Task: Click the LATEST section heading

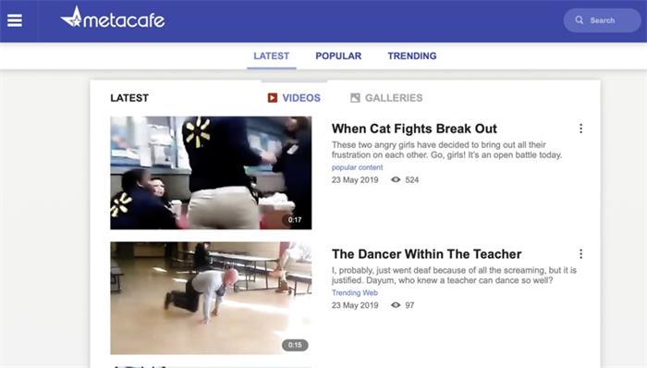Action: point(129,98)
